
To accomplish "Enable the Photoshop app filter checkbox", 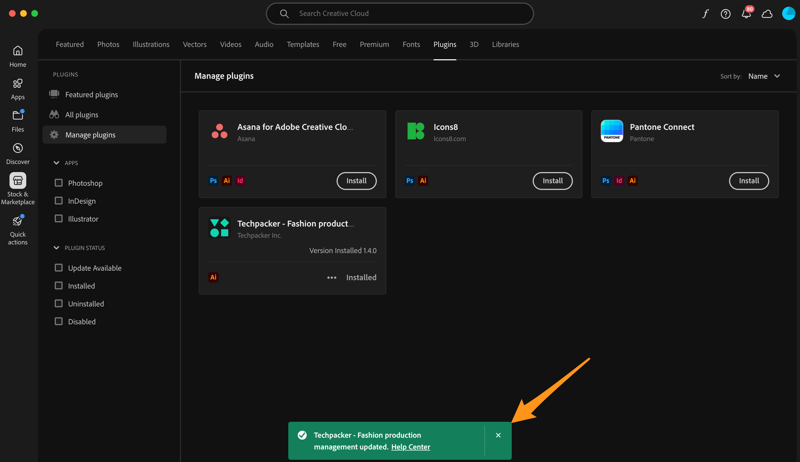I will (x=59, y=183).
